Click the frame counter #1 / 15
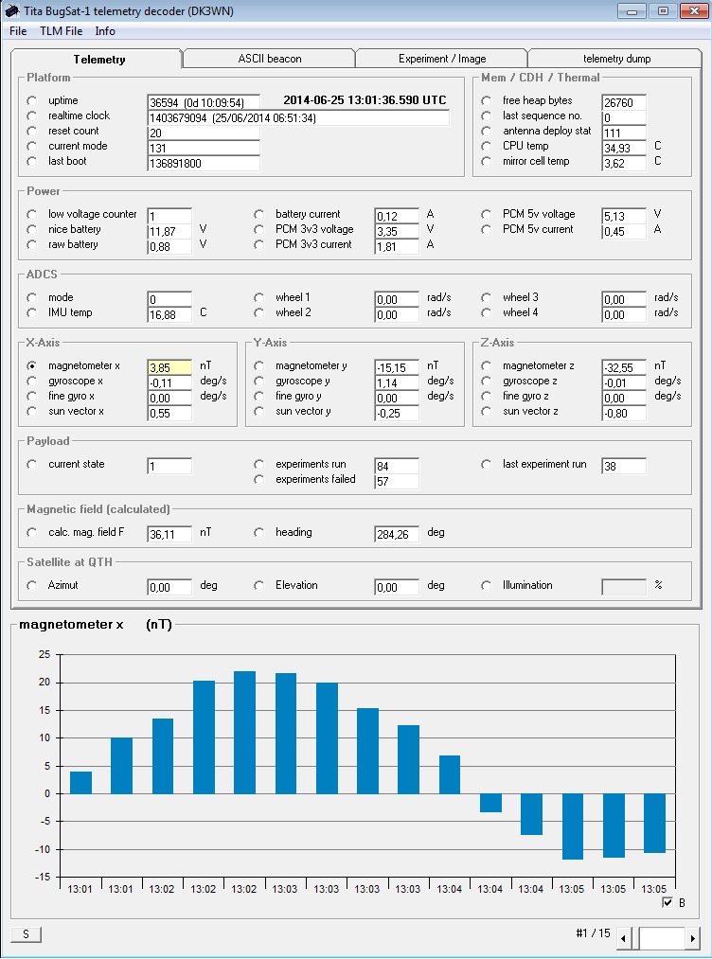The height and width of the screenshot is (959, 712). coord(593,933)
